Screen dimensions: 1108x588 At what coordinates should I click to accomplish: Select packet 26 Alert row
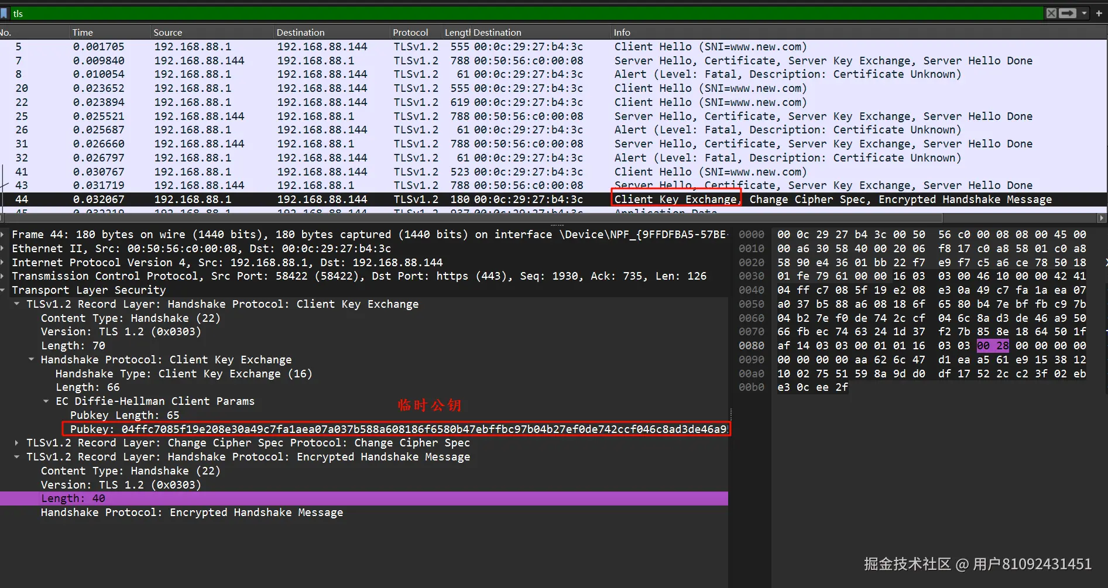point(553,130)
